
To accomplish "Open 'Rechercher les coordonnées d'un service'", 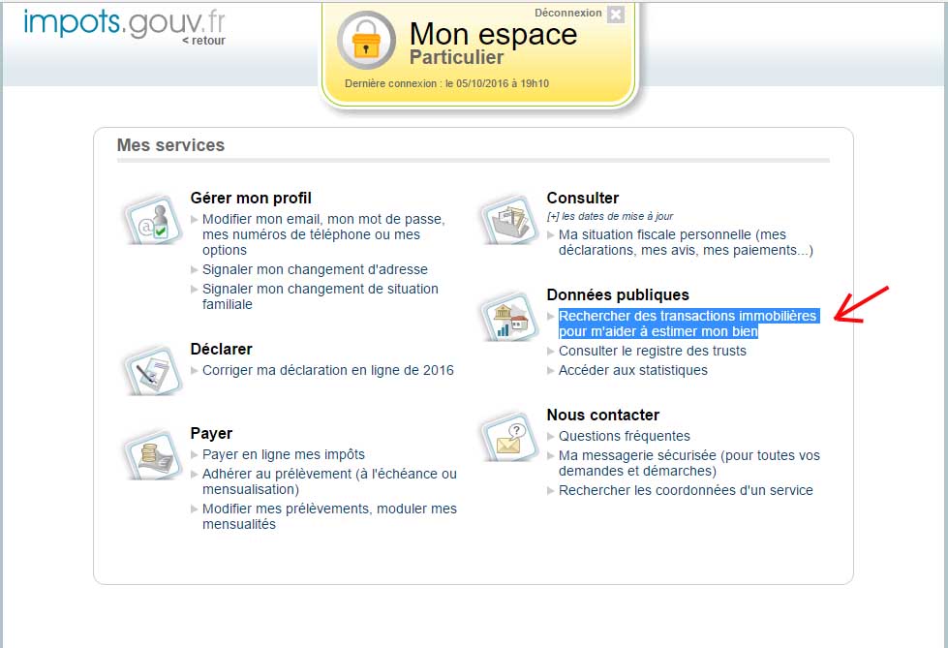I will pos(686,490).
